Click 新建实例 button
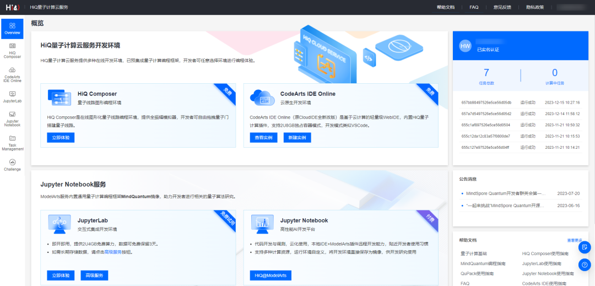The width and height of the screenshot is (595, 286). coord(297,137)
